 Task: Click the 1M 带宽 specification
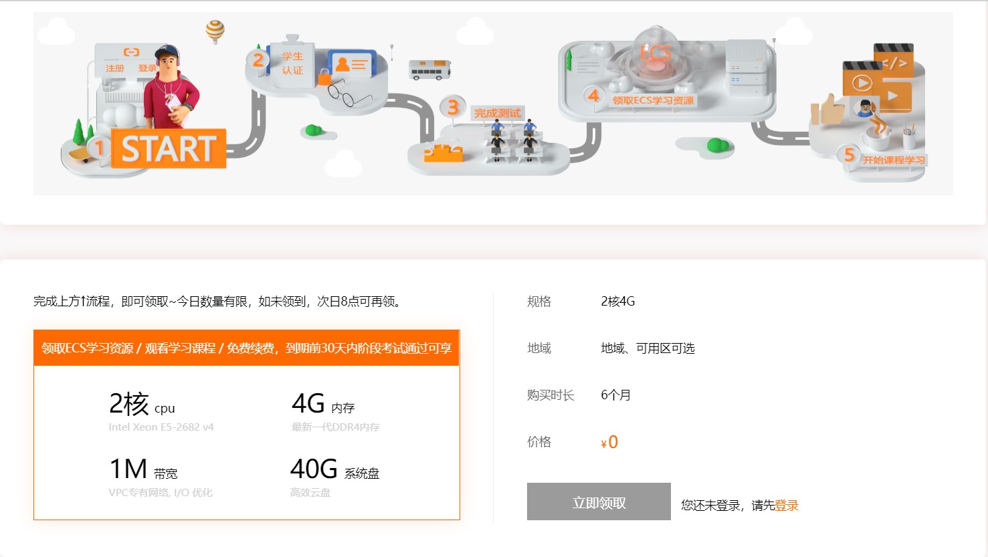(143, 470)
